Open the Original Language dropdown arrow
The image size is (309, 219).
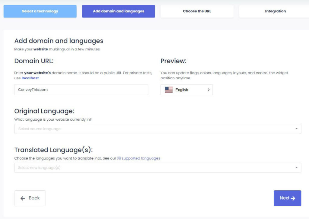tap(296, 129)
